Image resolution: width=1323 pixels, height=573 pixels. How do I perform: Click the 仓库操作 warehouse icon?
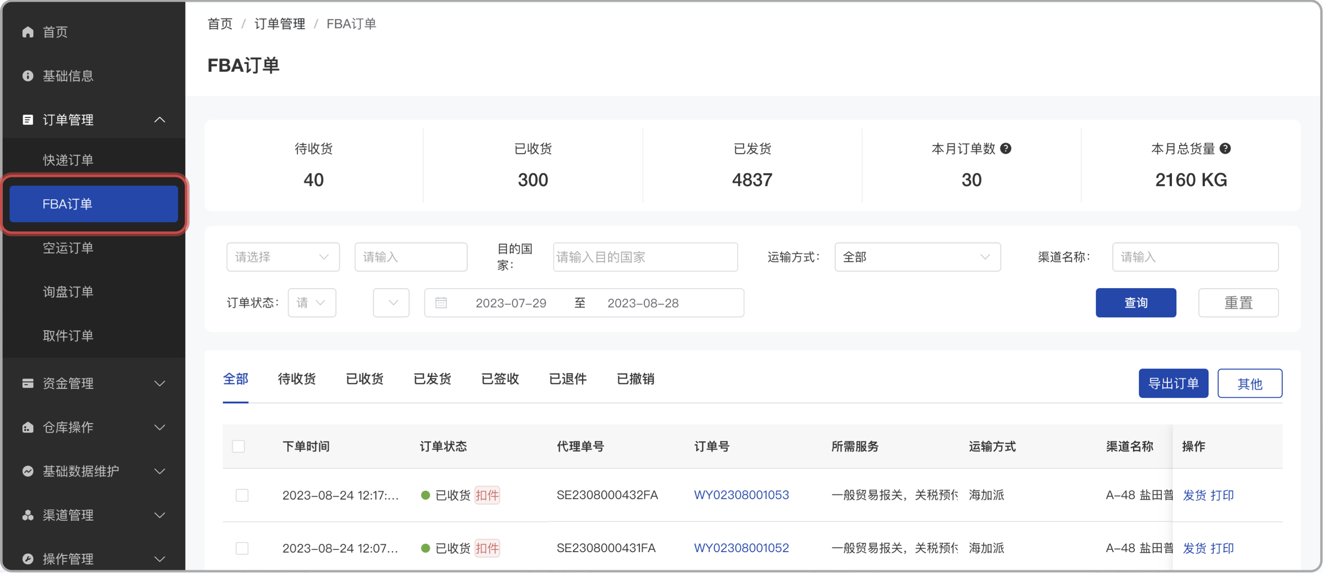point(28,427)
